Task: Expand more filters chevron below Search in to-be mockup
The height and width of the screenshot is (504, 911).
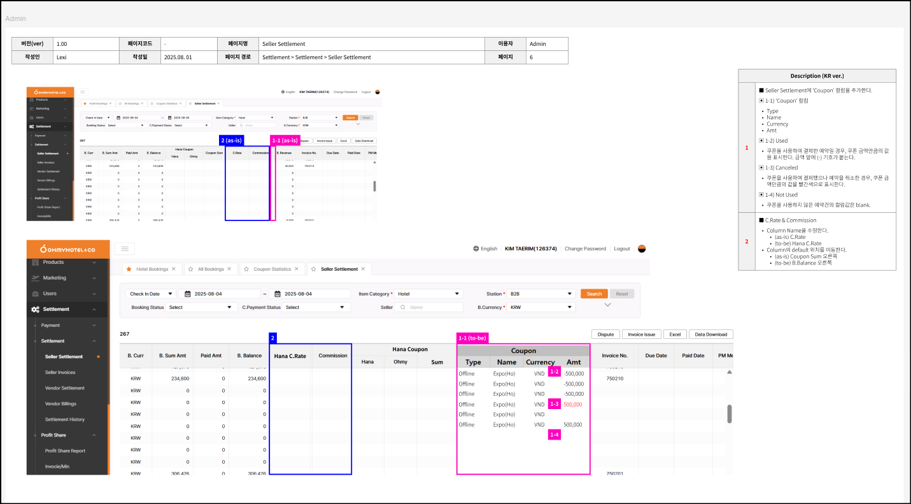Action: 607,305
